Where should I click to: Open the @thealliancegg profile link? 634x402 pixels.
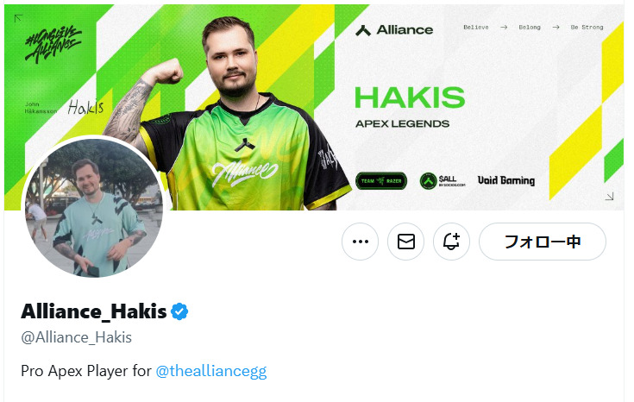tap(211, 371)
